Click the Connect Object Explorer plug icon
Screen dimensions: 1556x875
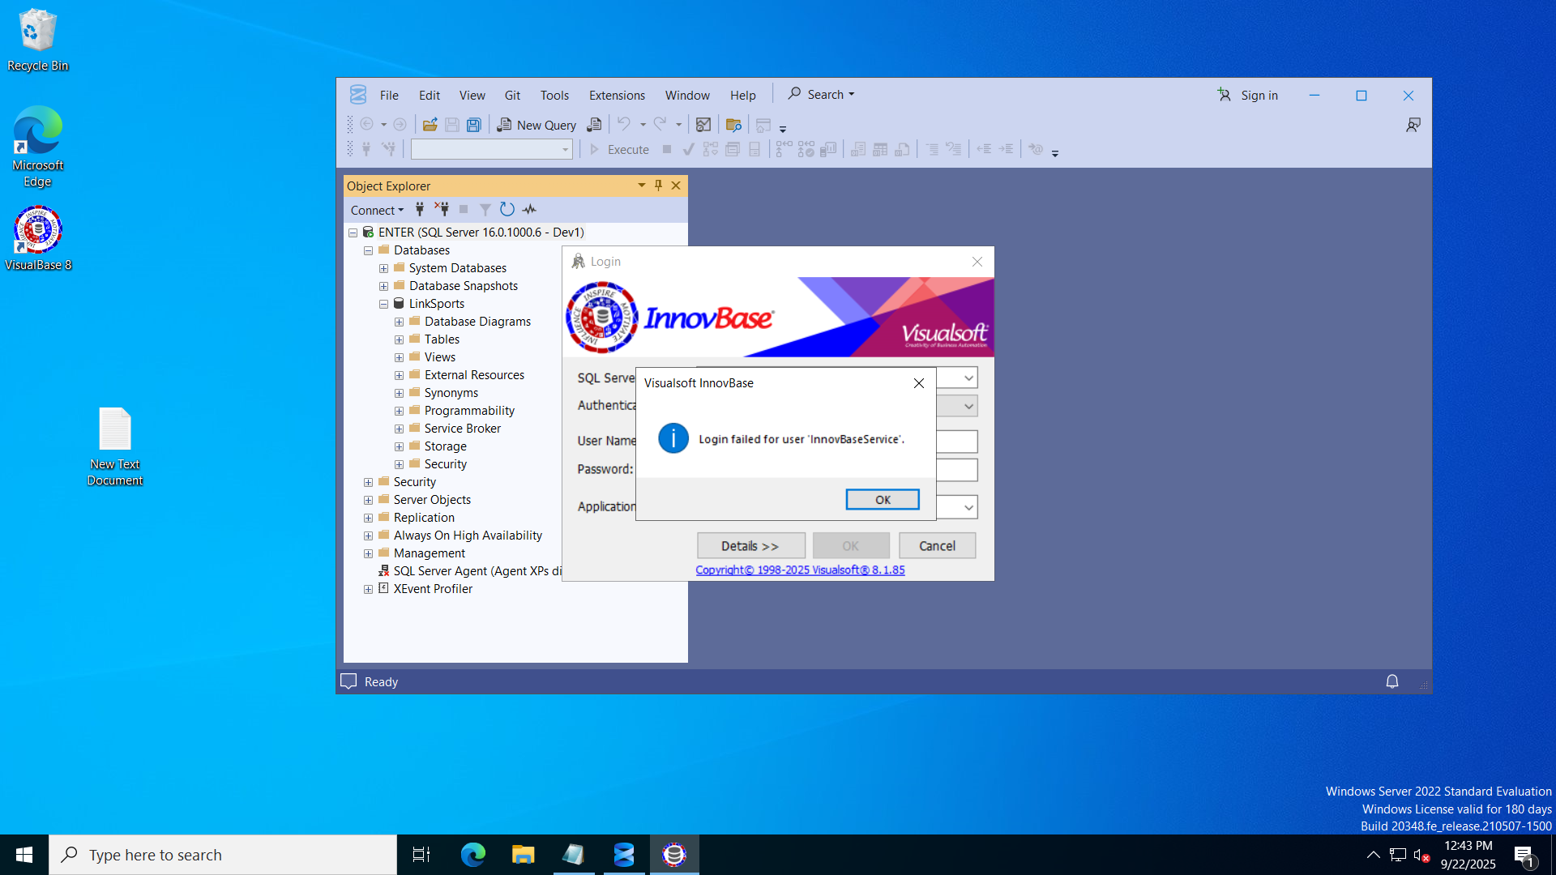tap(420, 210)
